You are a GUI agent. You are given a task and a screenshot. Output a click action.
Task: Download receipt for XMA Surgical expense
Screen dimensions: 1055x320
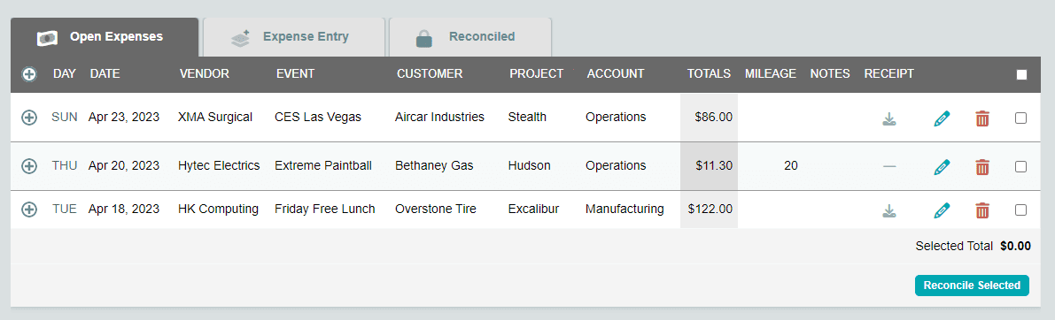[888, 119]
